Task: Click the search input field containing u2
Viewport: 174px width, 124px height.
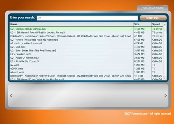Action: pyautogui.click(x=87, y=18)
